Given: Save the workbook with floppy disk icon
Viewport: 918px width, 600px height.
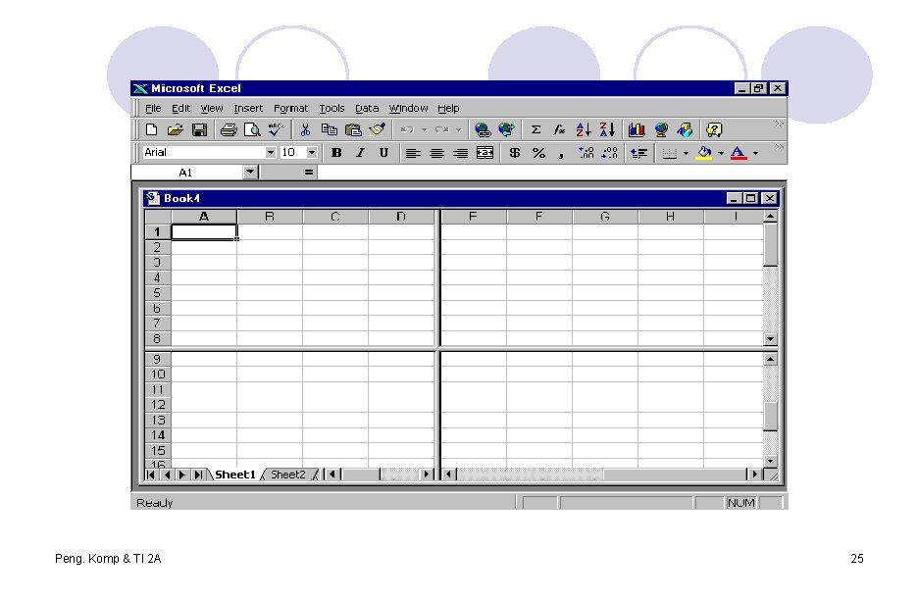Looking at the screenshot, I should 199,129.
